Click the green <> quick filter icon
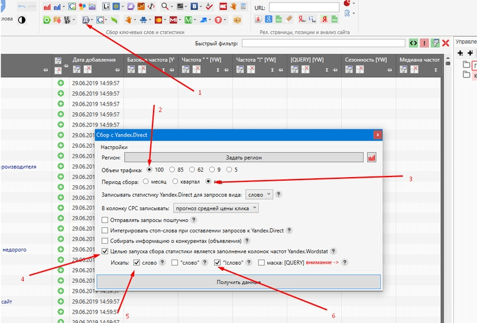Viewport: 477px width, 323px height. coord(413,43)
